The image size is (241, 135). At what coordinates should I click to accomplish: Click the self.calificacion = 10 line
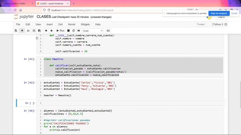[x=71, y=51]
